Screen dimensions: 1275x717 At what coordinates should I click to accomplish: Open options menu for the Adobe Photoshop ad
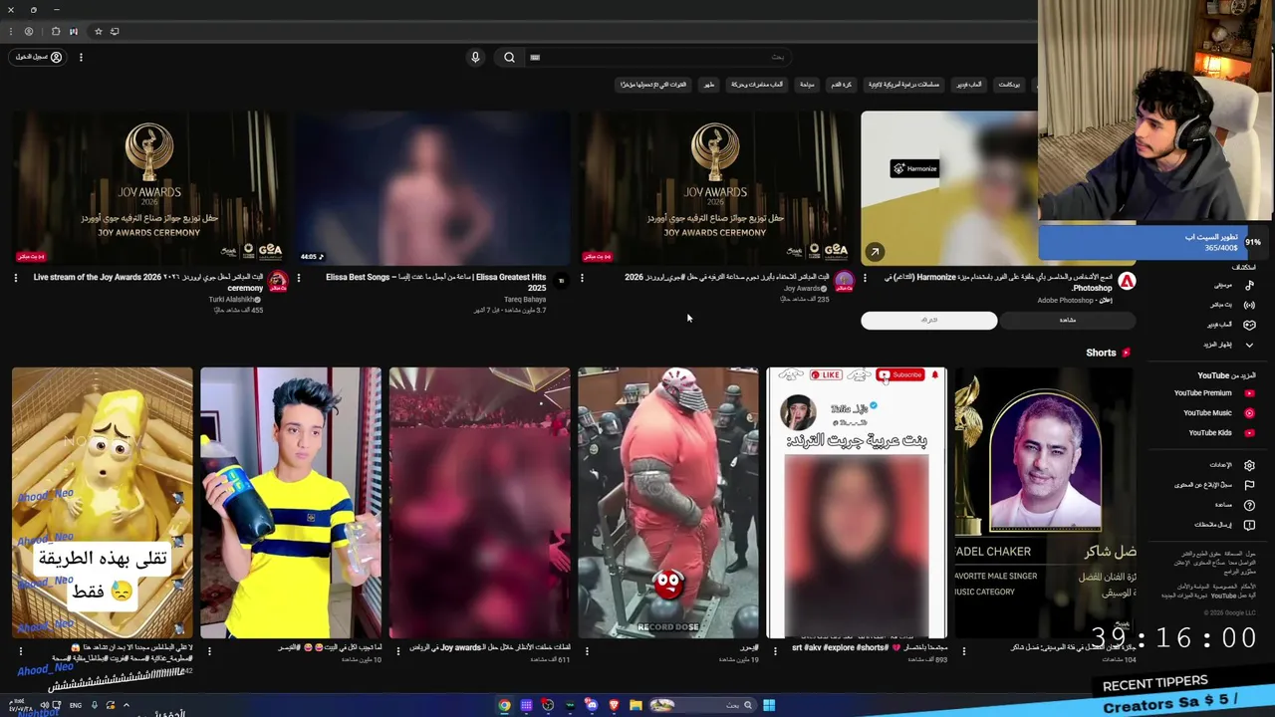tap(865, 278)
